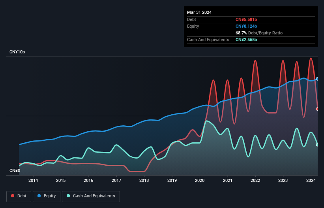Click the 2020 x-axis label

point(200,180)
